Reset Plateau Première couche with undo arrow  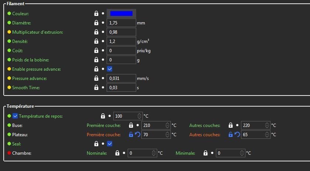137,135
